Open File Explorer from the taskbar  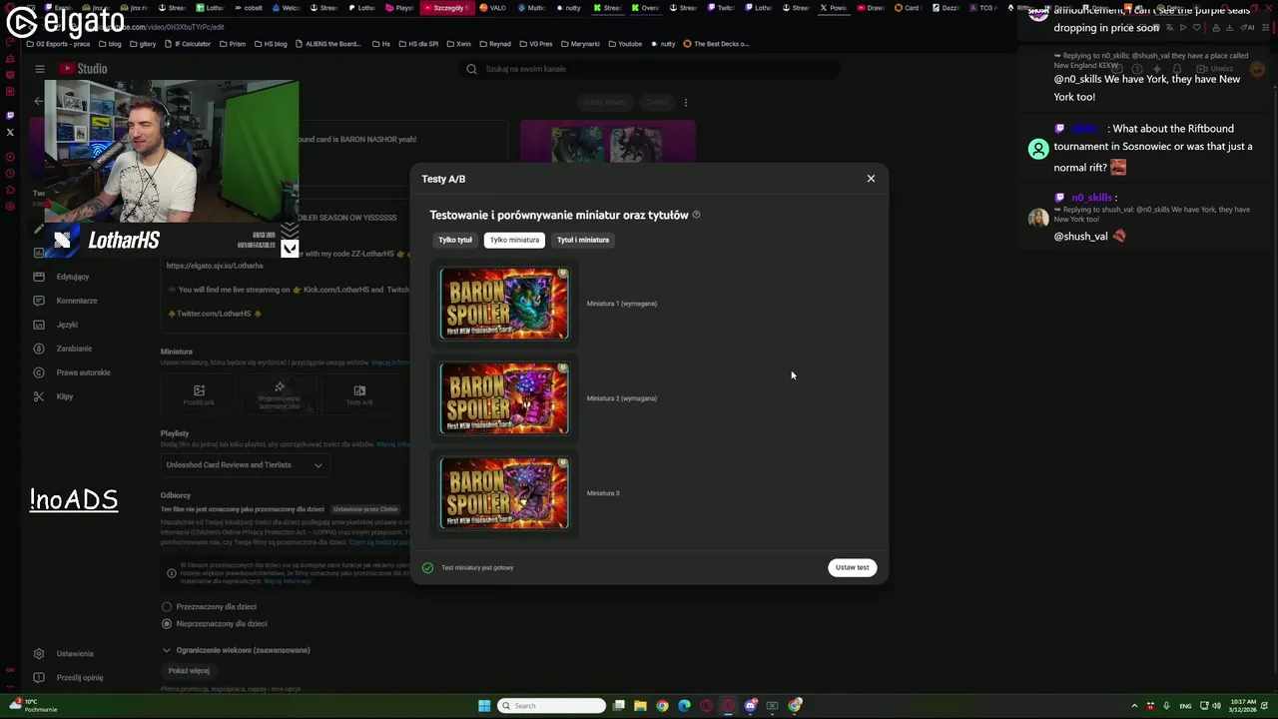pos(640,706)
